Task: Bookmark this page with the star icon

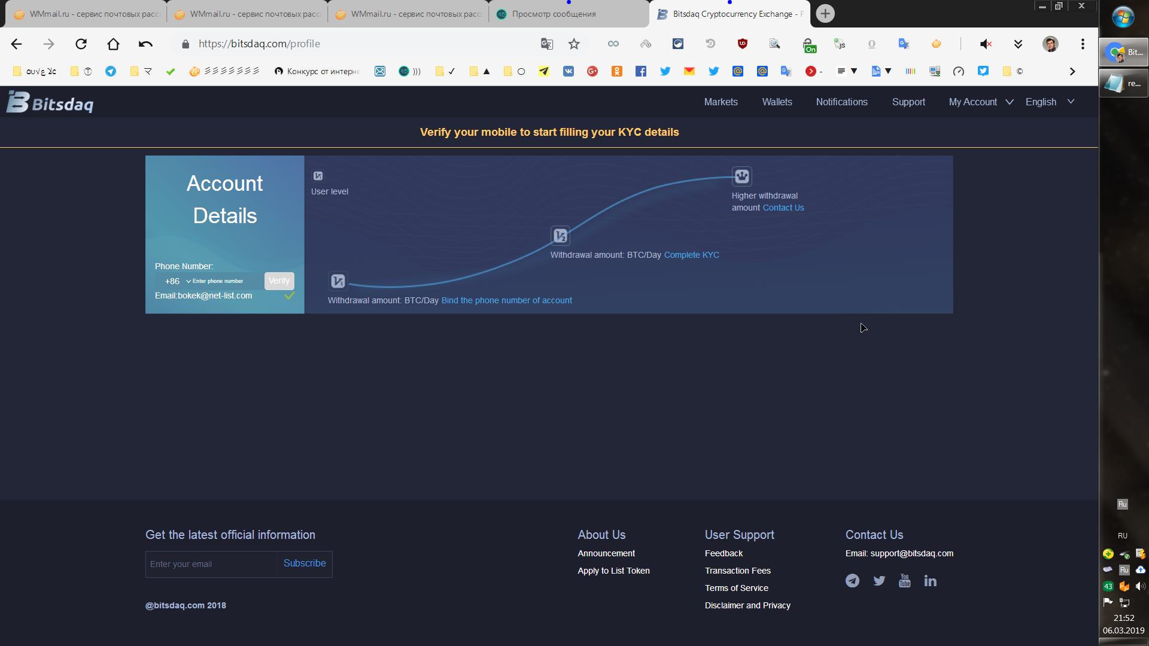Action: click(574, 44)
